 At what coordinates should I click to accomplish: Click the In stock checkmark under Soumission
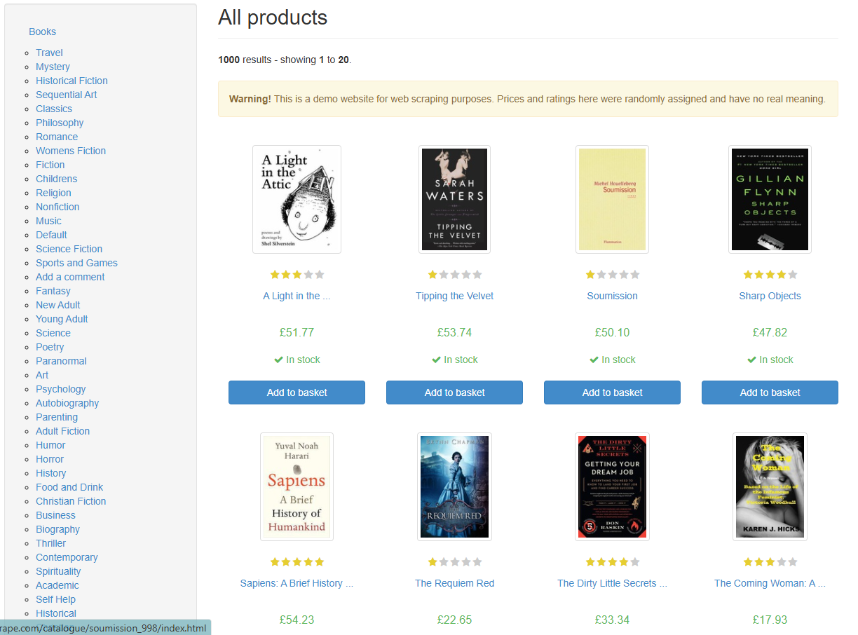click(x=612, y=359)
